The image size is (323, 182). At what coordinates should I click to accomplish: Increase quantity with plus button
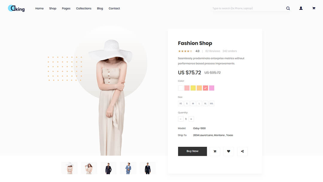click(191, 119)
